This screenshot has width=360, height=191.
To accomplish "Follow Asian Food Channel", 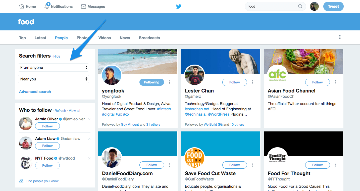I will tap(318, 82).
